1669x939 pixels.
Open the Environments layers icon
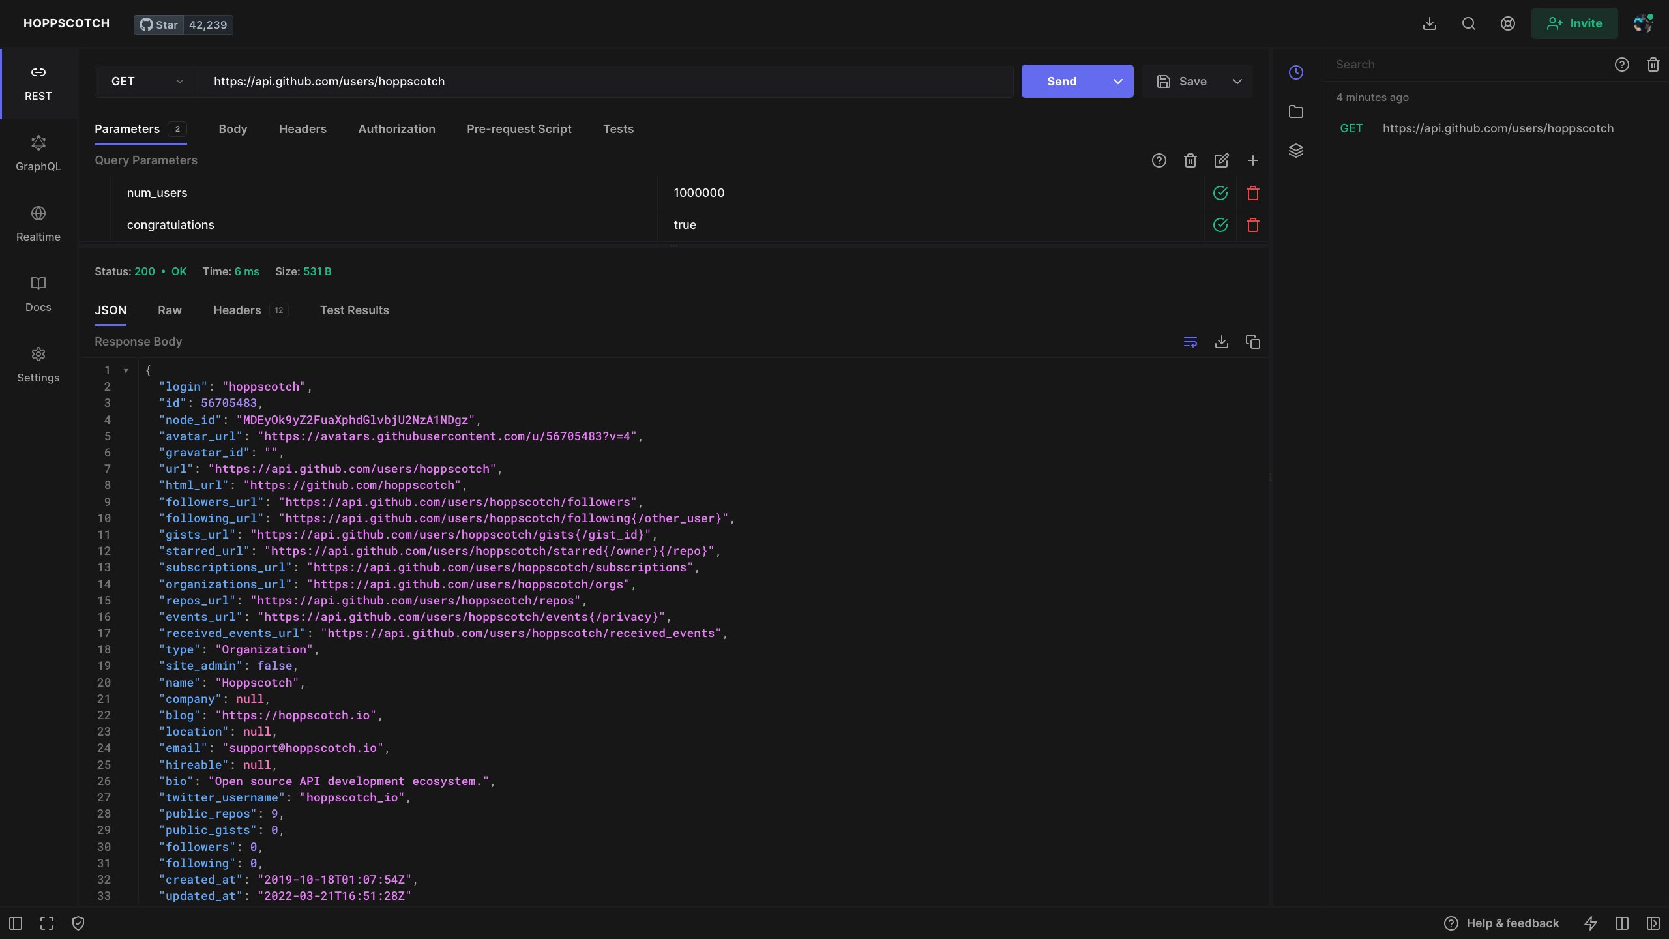pyautogui.click(x=1296, y=151)
